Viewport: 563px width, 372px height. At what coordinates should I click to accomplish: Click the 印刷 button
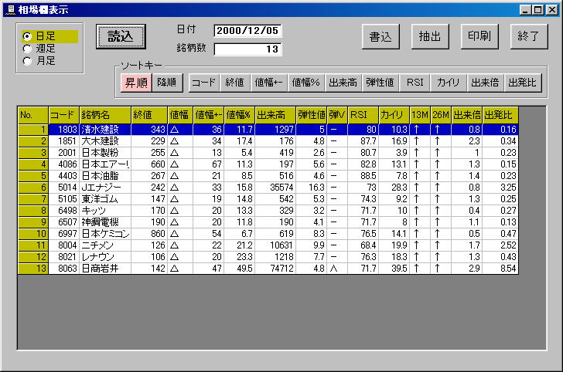tap(479, 36)
